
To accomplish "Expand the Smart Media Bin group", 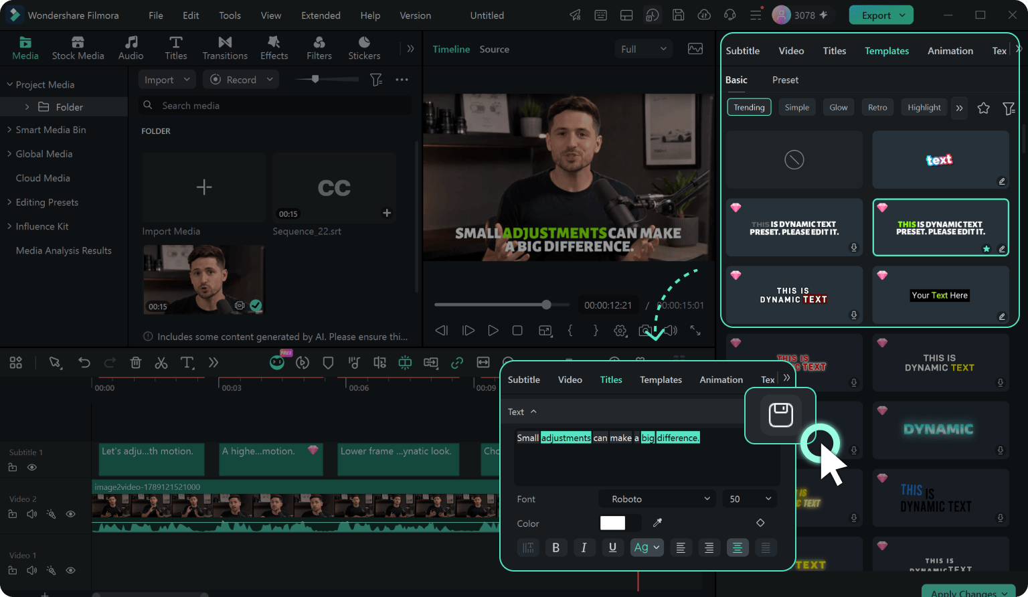I will click(9, 130).
